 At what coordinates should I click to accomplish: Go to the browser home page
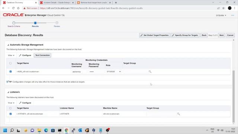[18, 8]
